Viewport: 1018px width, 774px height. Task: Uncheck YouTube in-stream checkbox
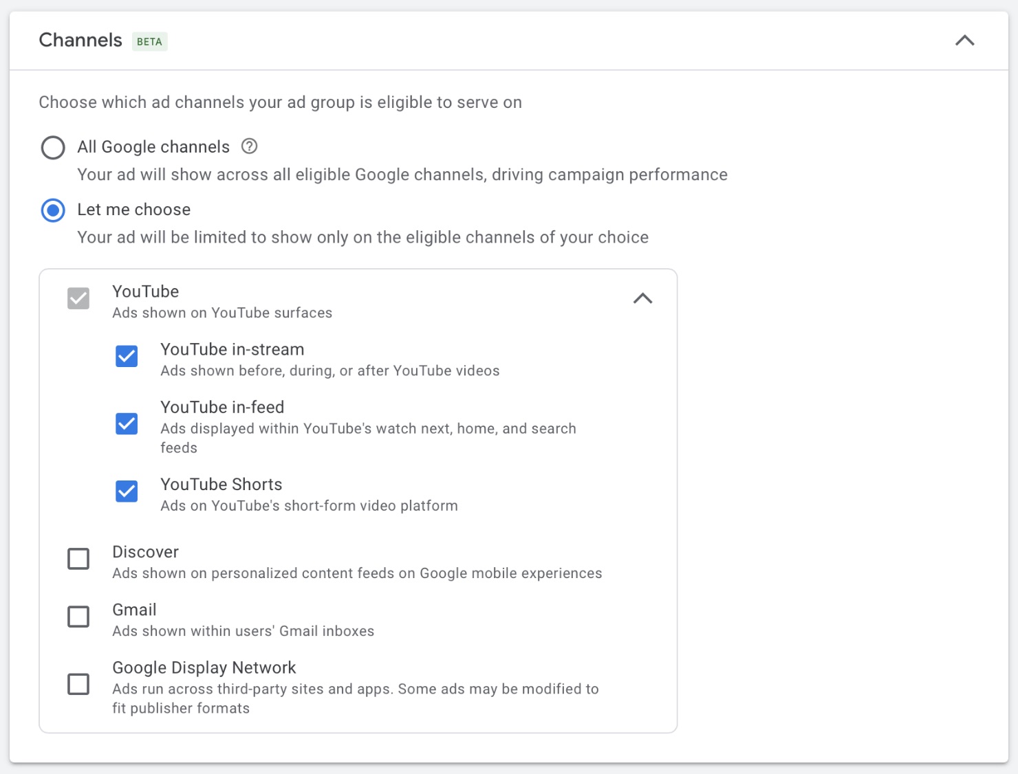[127, 356]
